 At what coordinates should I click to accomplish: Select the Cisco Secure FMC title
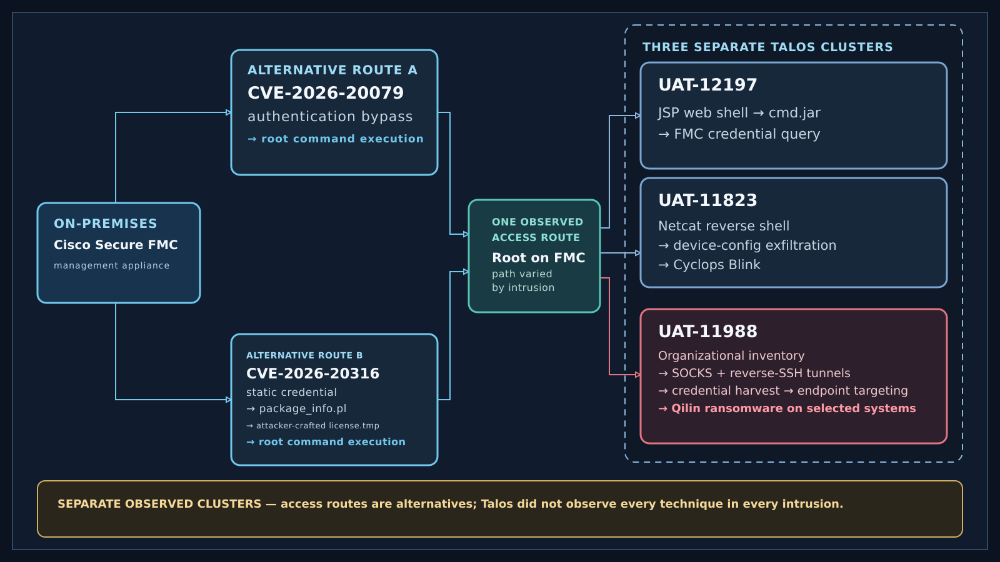(116, 245)
